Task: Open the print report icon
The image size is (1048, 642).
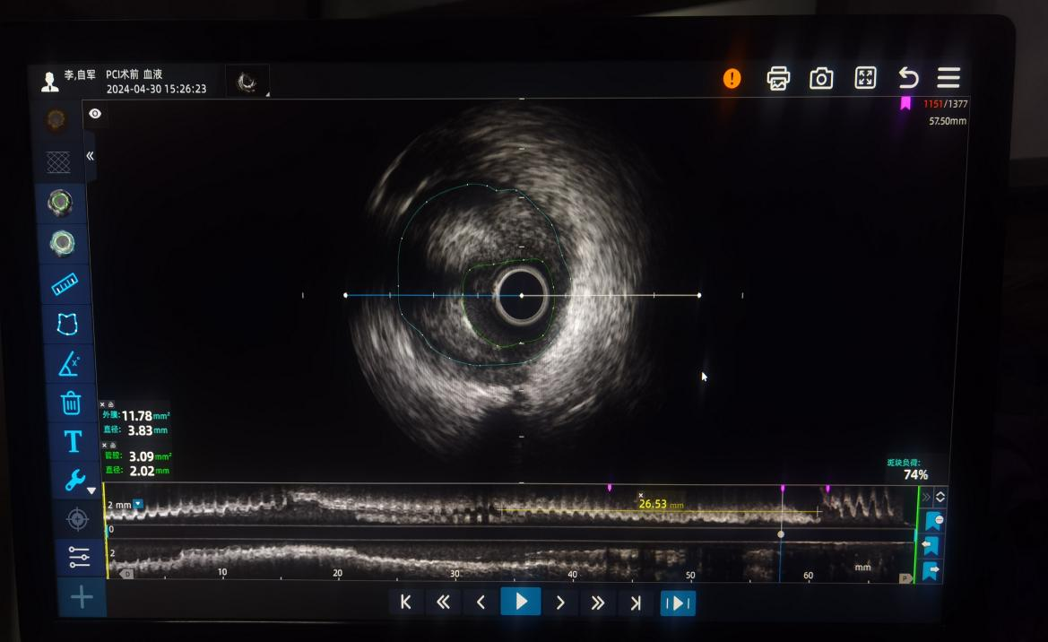Action: coord(778,79)
